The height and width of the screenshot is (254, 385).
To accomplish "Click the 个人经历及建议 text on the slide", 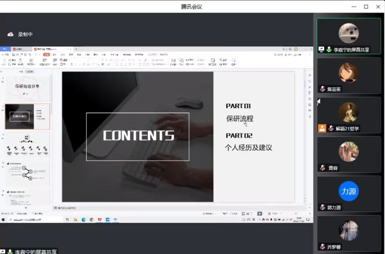I will 248,147.
